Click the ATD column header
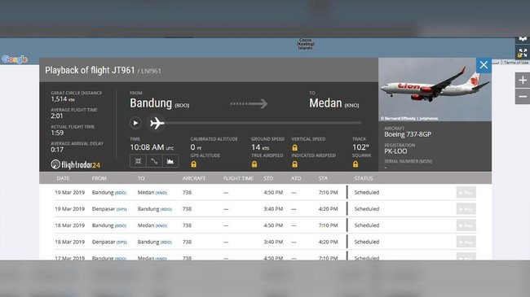Image resolution: width=530 pixels, height=297 pixels. 296,178
